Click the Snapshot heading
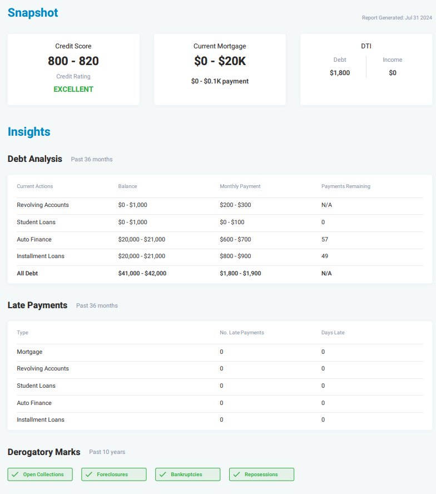The height and width of the screenshot is (494, 436). (33, 13)
